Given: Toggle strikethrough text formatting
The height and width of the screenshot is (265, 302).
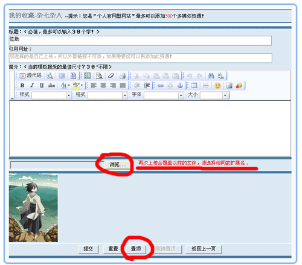Looking at the screenshot, I should pos(51,86).
